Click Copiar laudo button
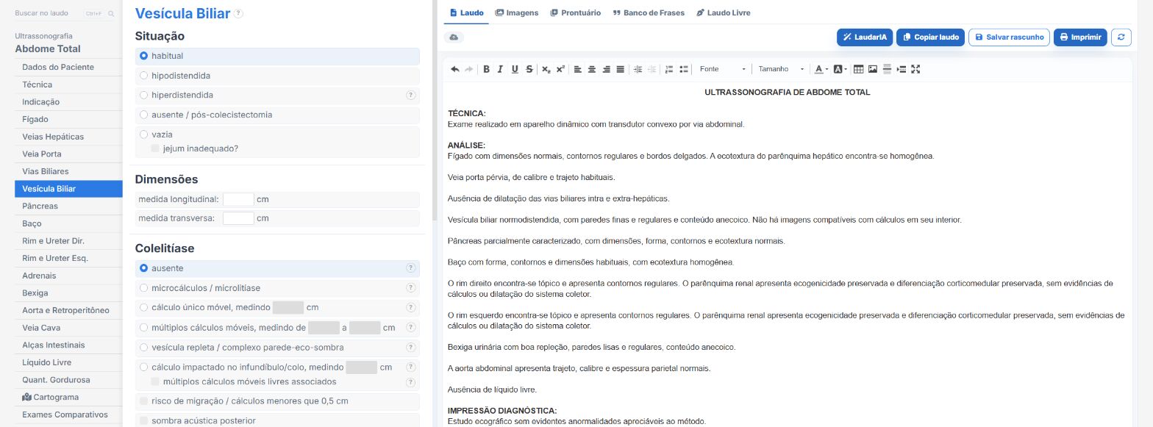This screenshot has width=1153, height=427. pyautogui.click(x=930, y=37)
